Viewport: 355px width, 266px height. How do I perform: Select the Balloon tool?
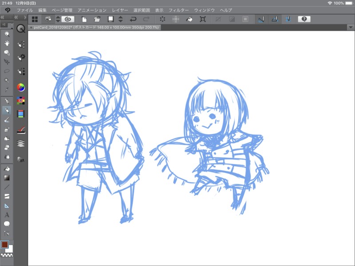click(7, 224)
